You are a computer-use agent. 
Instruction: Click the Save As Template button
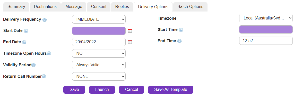point(171,90)
